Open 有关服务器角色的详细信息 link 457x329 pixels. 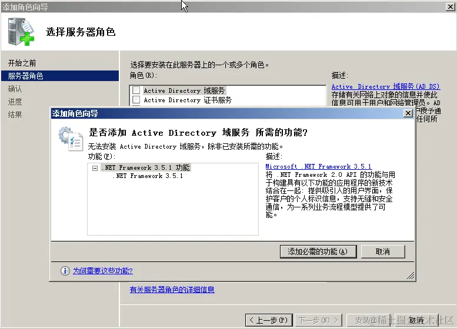pyautogui.click(x=172, y=290)
